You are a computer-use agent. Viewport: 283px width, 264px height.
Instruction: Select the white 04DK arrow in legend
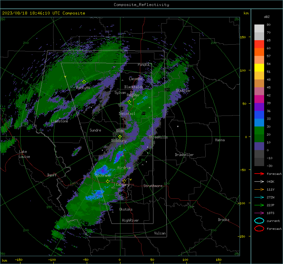click(x=259, y=181)
